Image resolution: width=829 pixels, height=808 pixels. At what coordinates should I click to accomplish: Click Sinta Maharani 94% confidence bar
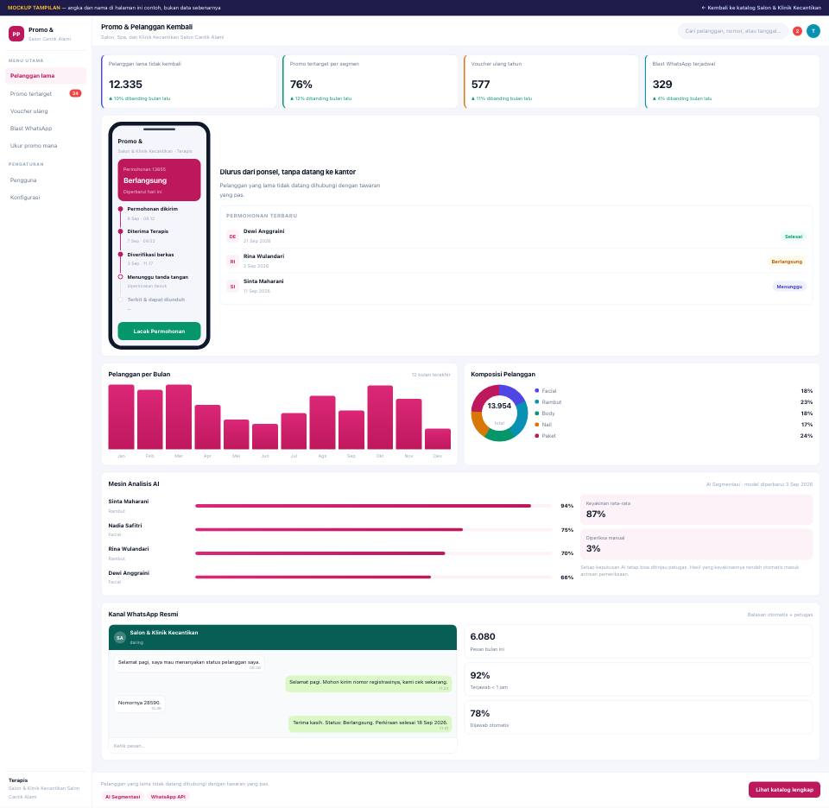tap(373, 506)
